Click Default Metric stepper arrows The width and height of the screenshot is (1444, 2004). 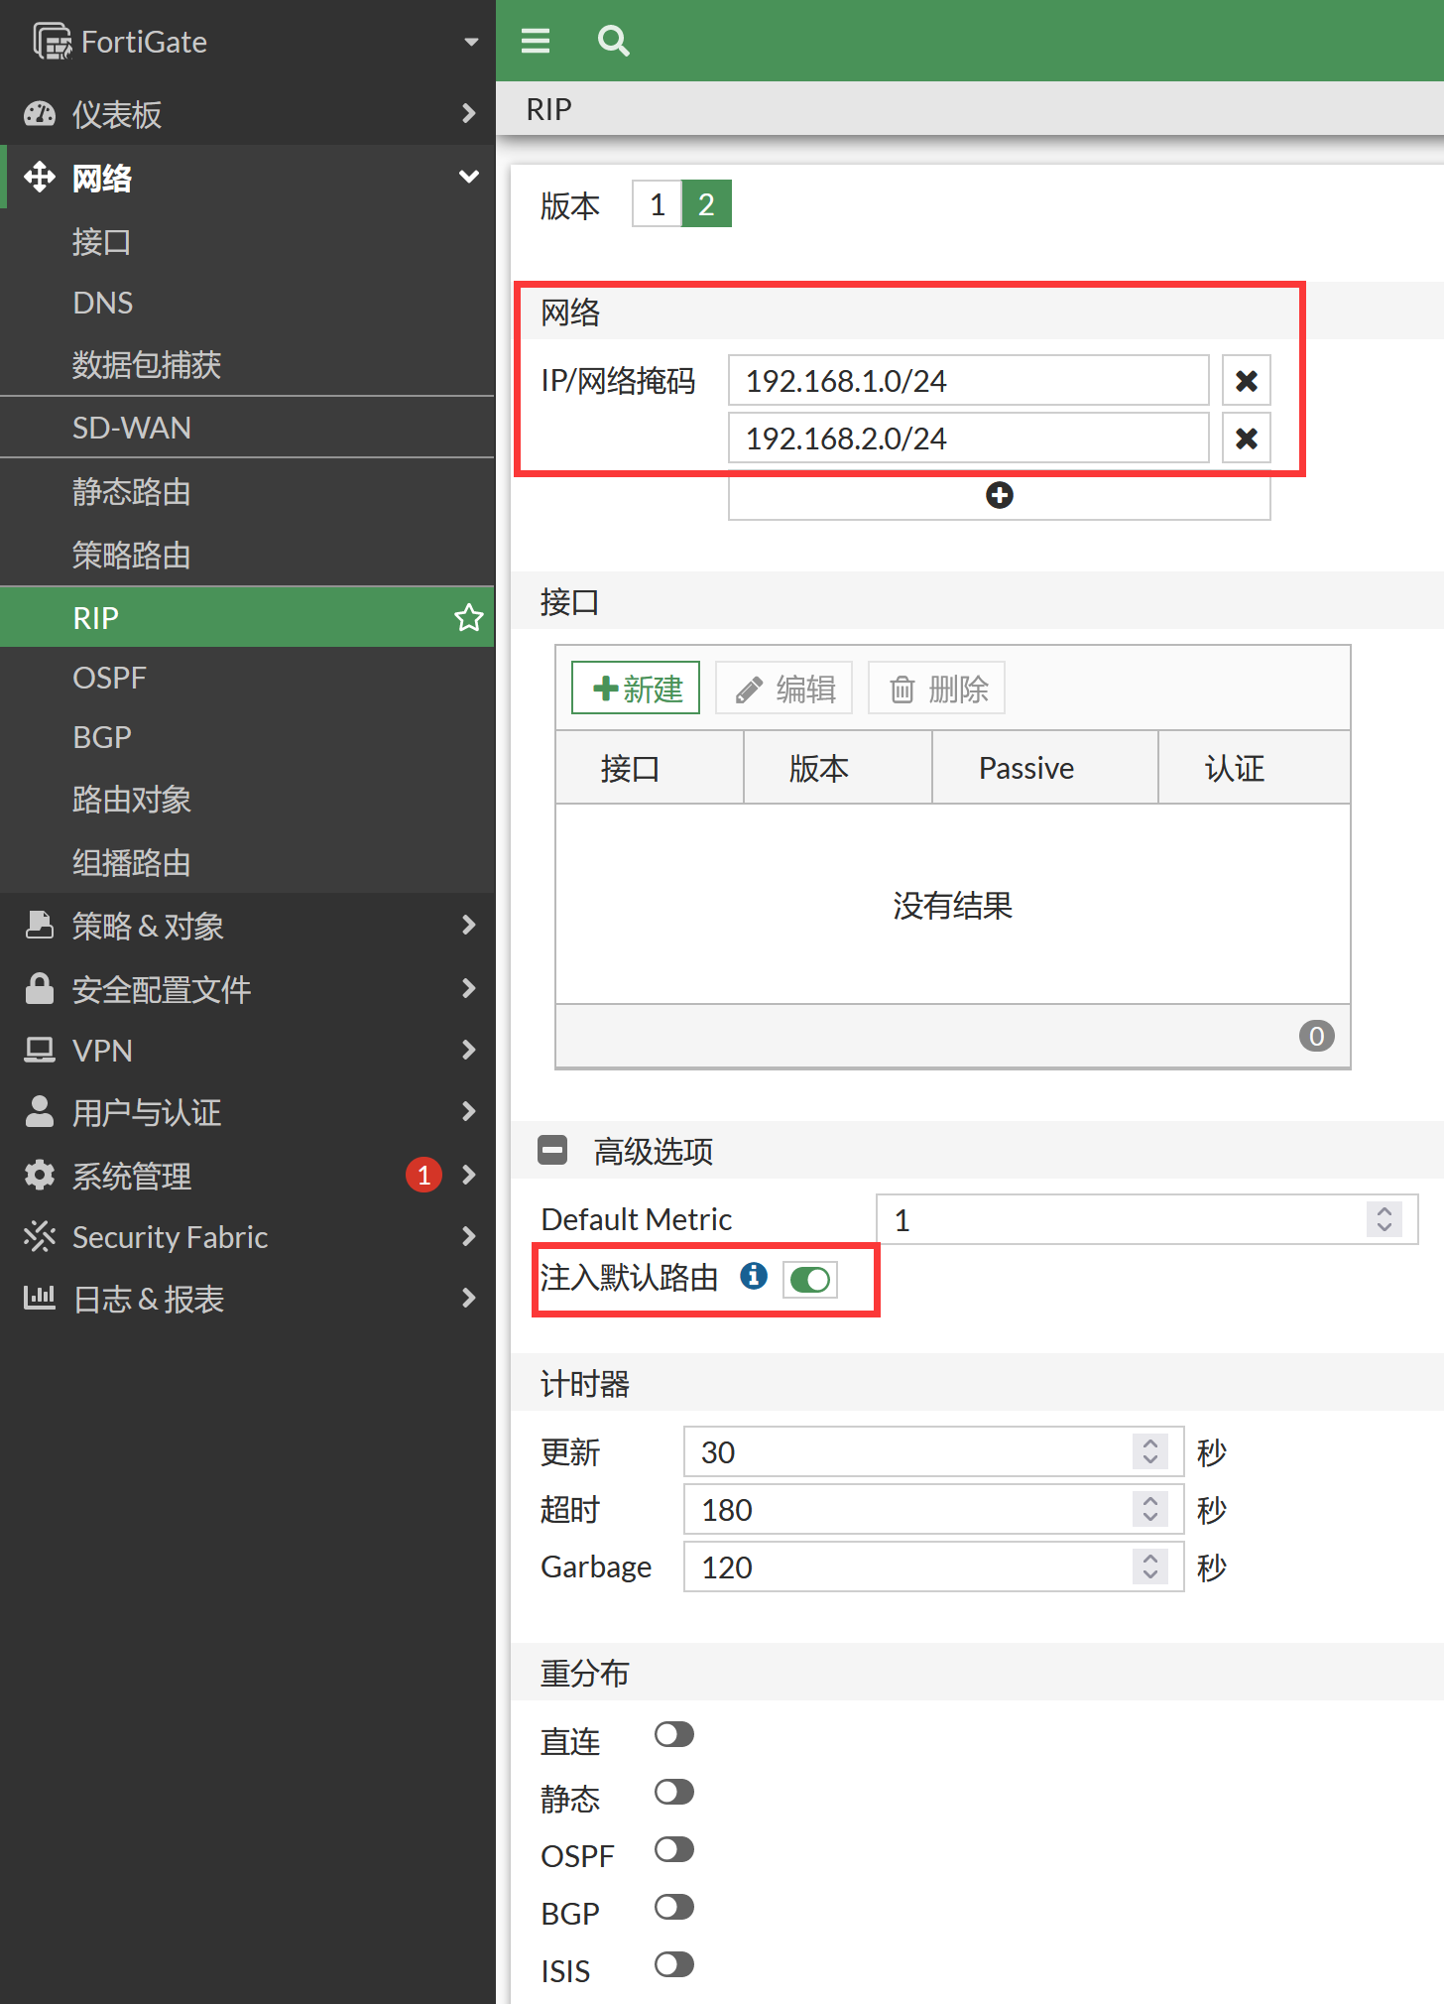1384,1219
